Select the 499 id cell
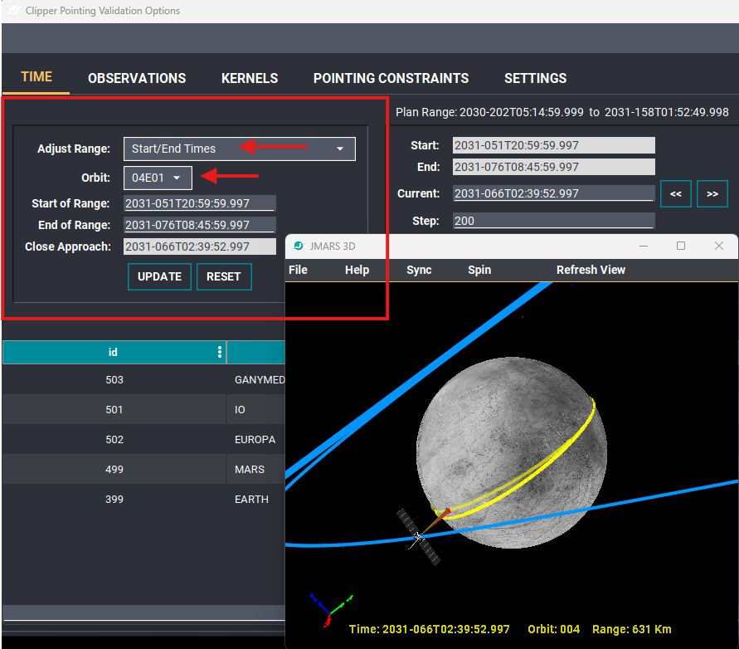The height and width of the screenshot is (649, 739). 114,469
